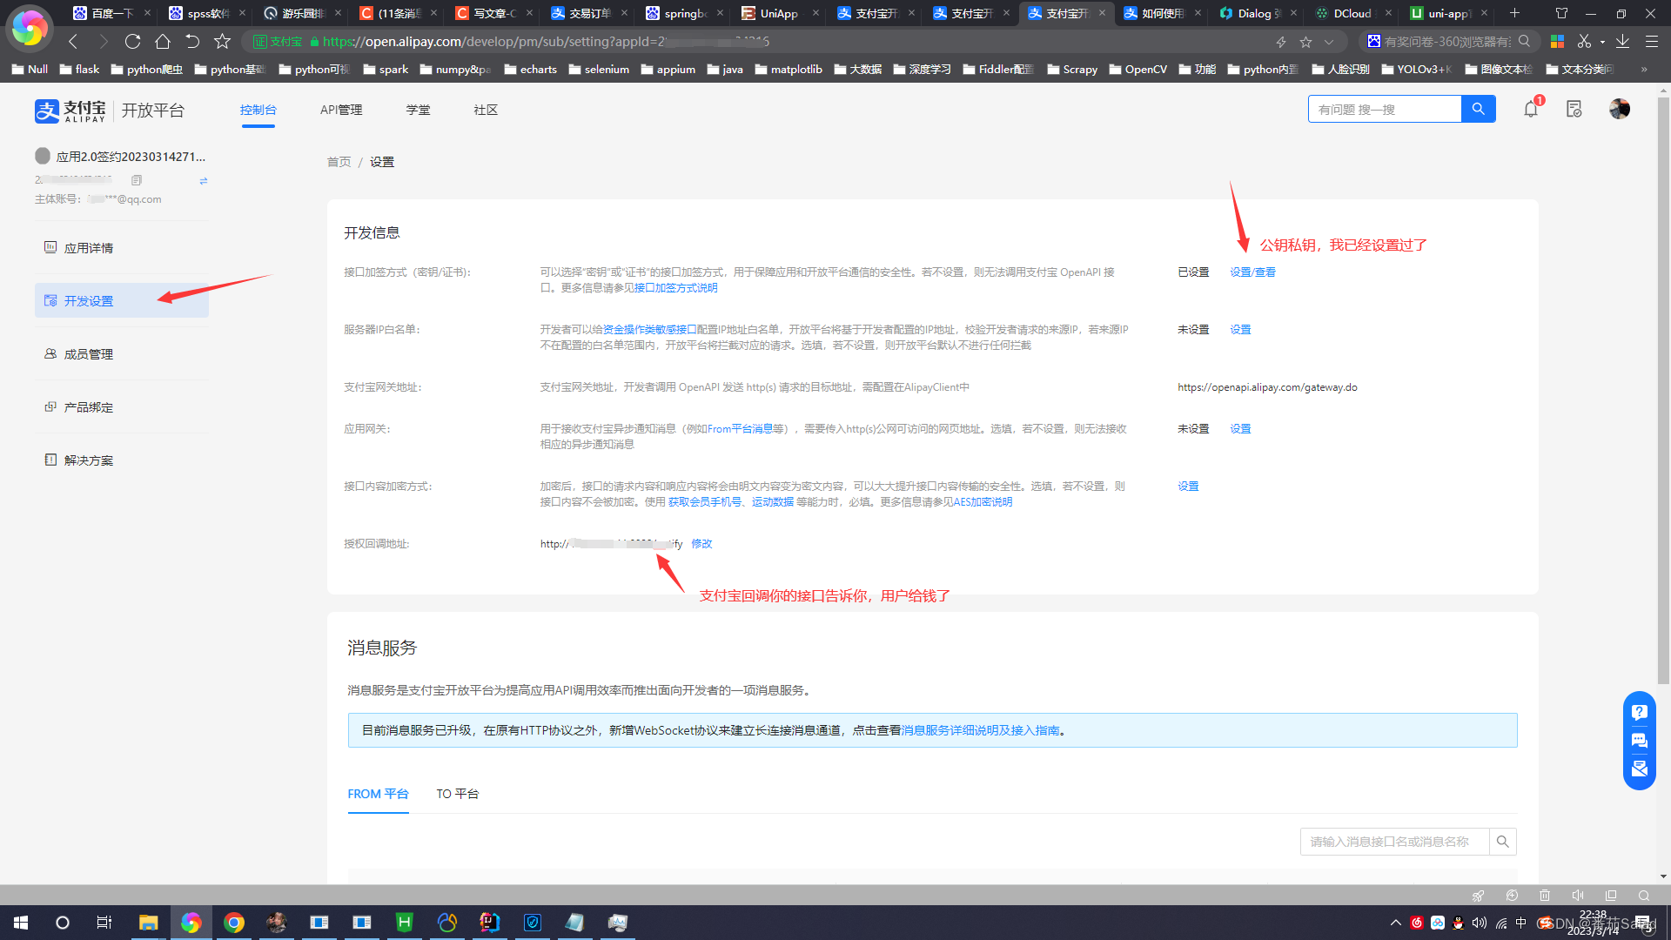Show hidden system tray icons
1671x940 pixels.
[x=1396, y=923]
